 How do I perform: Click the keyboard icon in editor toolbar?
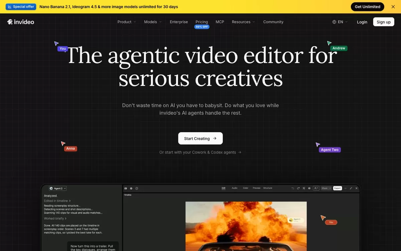point(126,188)
